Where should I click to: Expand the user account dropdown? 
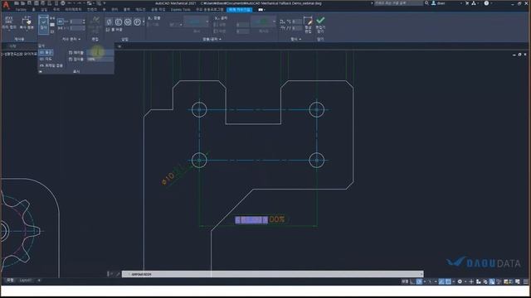(x=461, y=3)
